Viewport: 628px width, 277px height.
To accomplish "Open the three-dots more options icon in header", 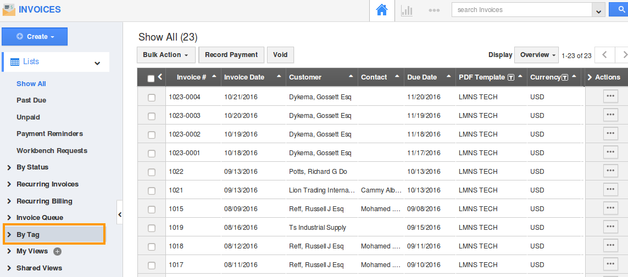I will 434,10.
